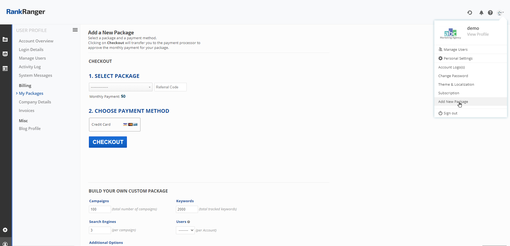Click the user account avatar icon
The height and width of the screenshot is (246, 510).
500,13
